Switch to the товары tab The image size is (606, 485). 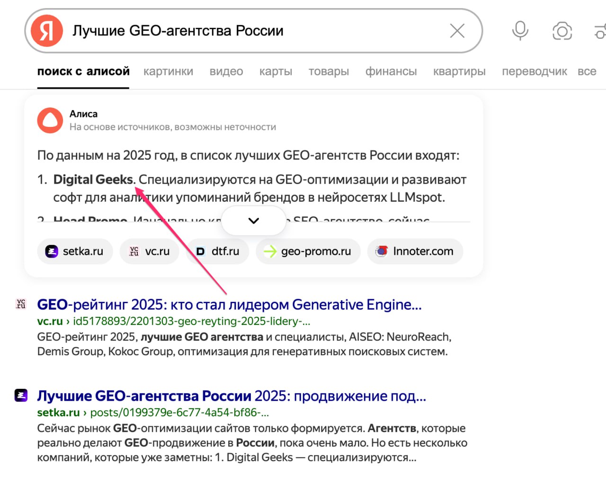click(329, 72)
